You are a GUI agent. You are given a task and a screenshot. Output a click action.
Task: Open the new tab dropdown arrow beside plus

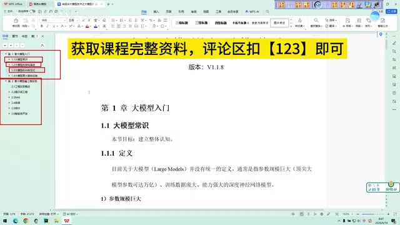click(112, 4)
